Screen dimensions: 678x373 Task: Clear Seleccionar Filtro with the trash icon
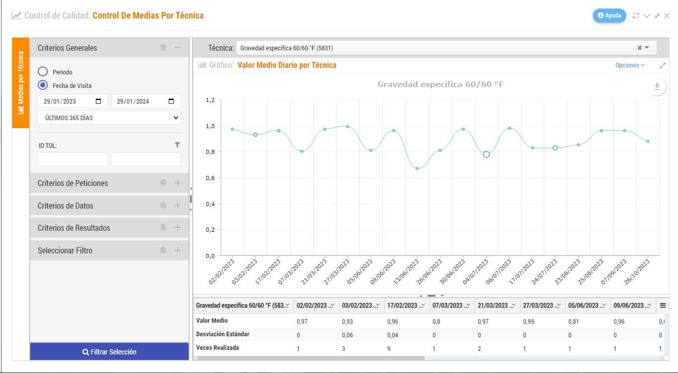[x=163, y=250]
